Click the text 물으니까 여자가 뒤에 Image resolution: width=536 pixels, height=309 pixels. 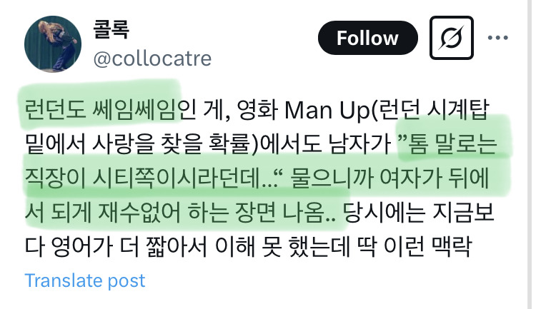tap(389, 178)
